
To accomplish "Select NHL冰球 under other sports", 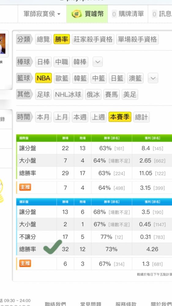I will pyautogui.click(x=68, y=95).
